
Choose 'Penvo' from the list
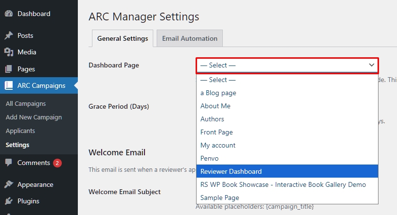[x=287, y=158]
